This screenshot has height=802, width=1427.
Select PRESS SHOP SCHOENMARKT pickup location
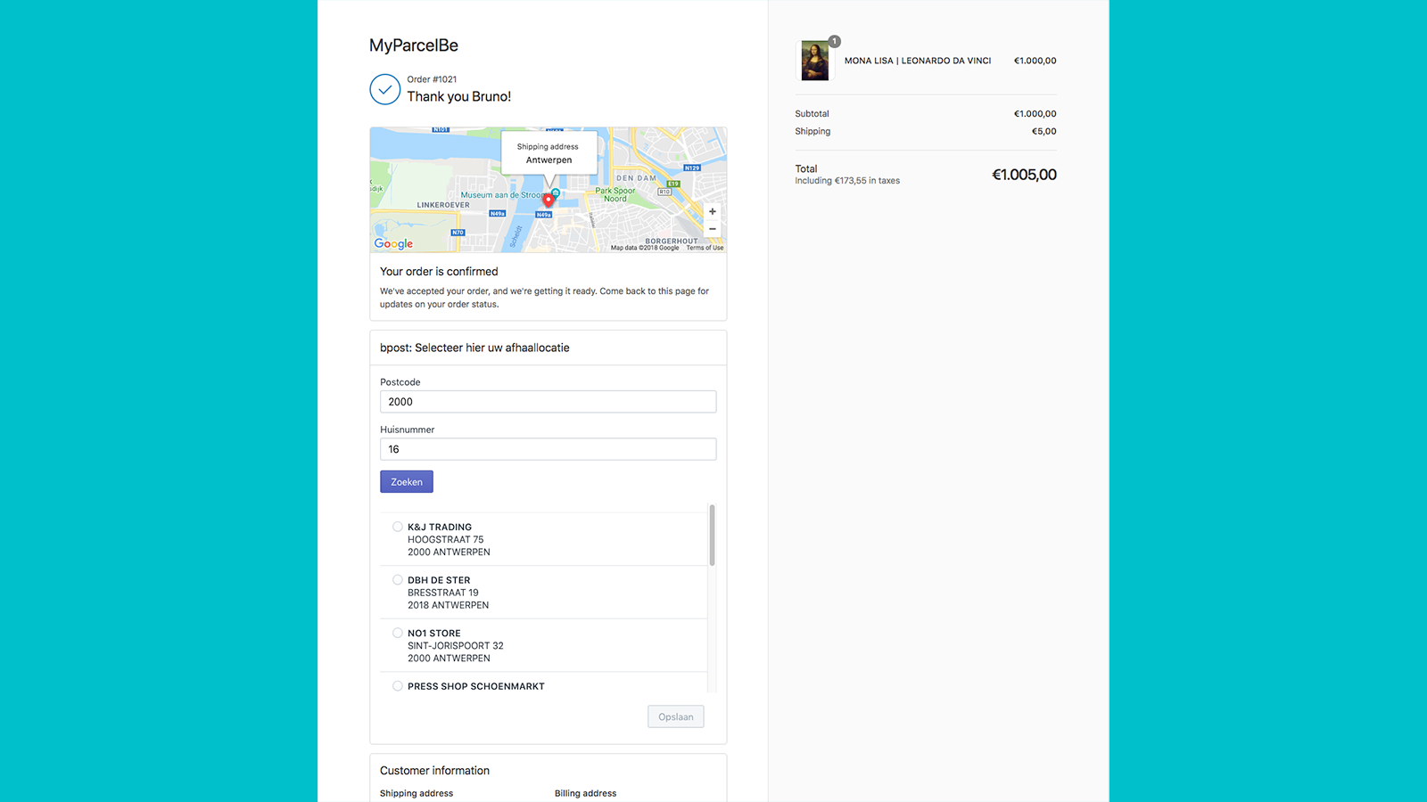(397, 685)
